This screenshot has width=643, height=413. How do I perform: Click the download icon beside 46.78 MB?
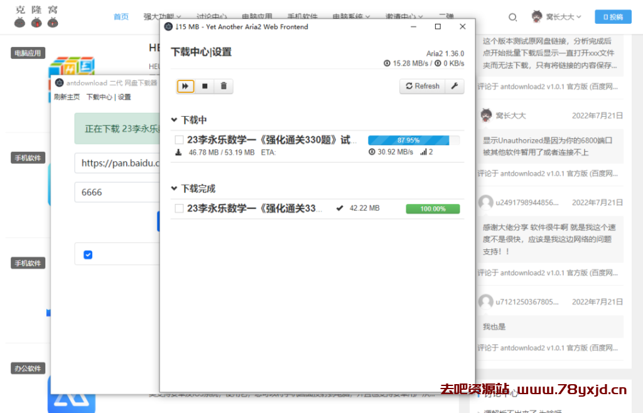tap(178, 153)
